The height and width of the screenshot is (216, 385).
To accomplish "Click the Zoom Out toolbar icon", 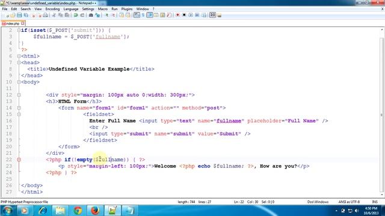I will pos(113,15).
